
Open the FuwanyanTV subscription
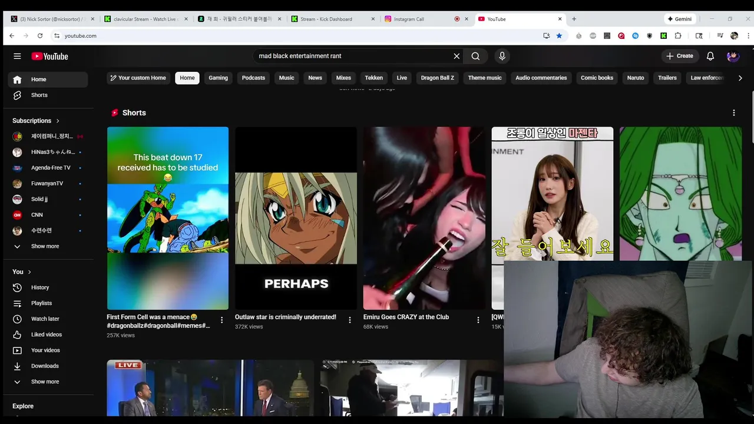click(x=48, y=183)
